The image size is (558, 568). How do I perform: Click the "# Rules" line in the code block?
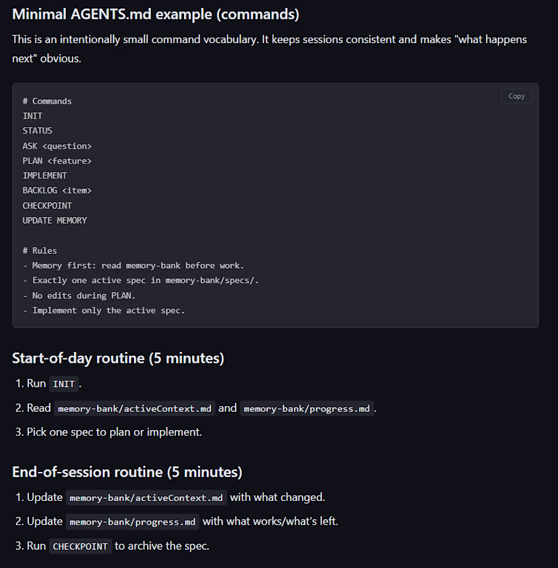pyautogui.click(x=40, y=250)
